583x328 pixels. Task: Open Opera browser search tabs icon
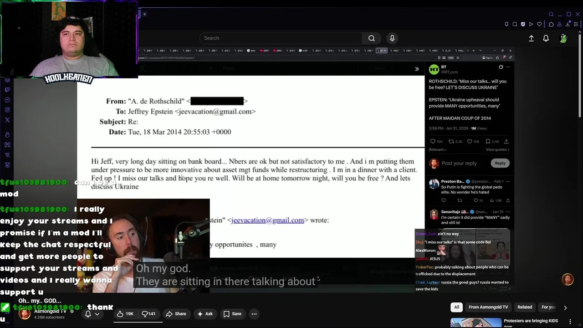click(551, 14)
